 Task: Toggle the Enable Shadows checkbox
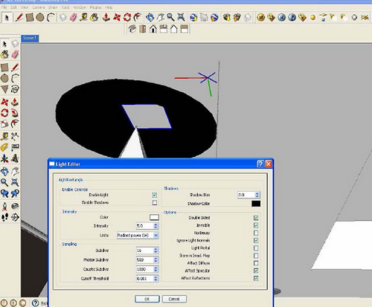pos(155,203)
